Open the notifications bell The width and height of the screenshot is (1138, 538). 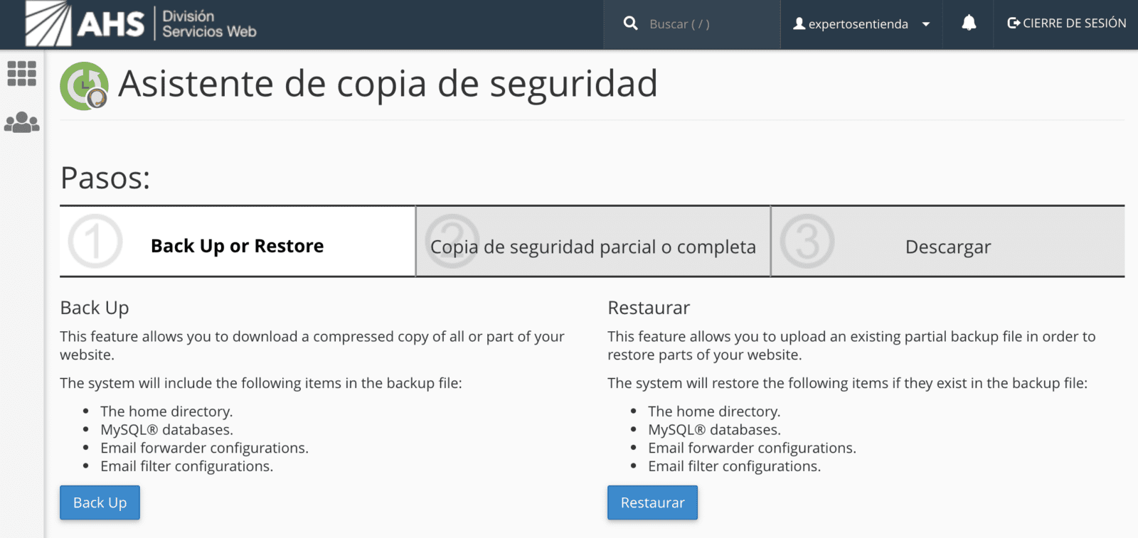pyautogui.click(x=969, y=23)
